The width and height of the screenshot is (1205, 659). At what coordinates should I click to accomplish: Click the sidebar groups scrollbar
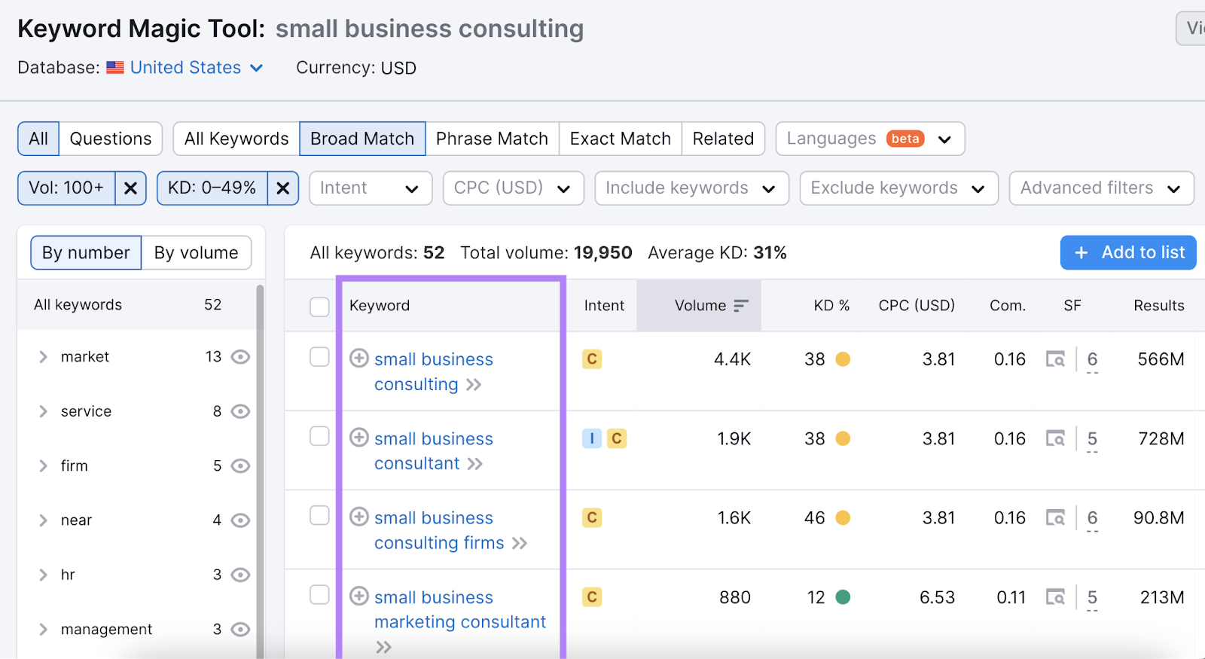tap(260, 471)
